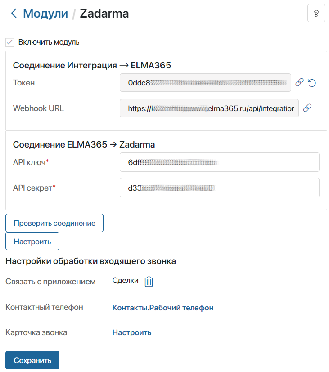Click the Токен field
The width and height of the screenshot is (329, 372).
[205, 83]
